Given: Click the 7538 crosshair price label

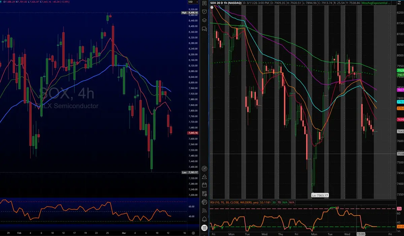Looking at the screenshot, I should pyautogui.click(x=400, y=154).
